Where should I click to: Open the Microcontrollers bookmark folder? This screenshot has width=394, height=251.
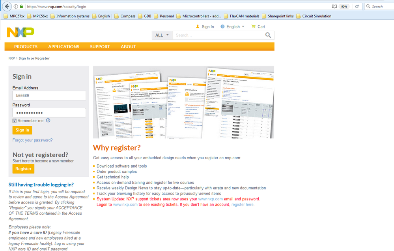coord(199,16)
